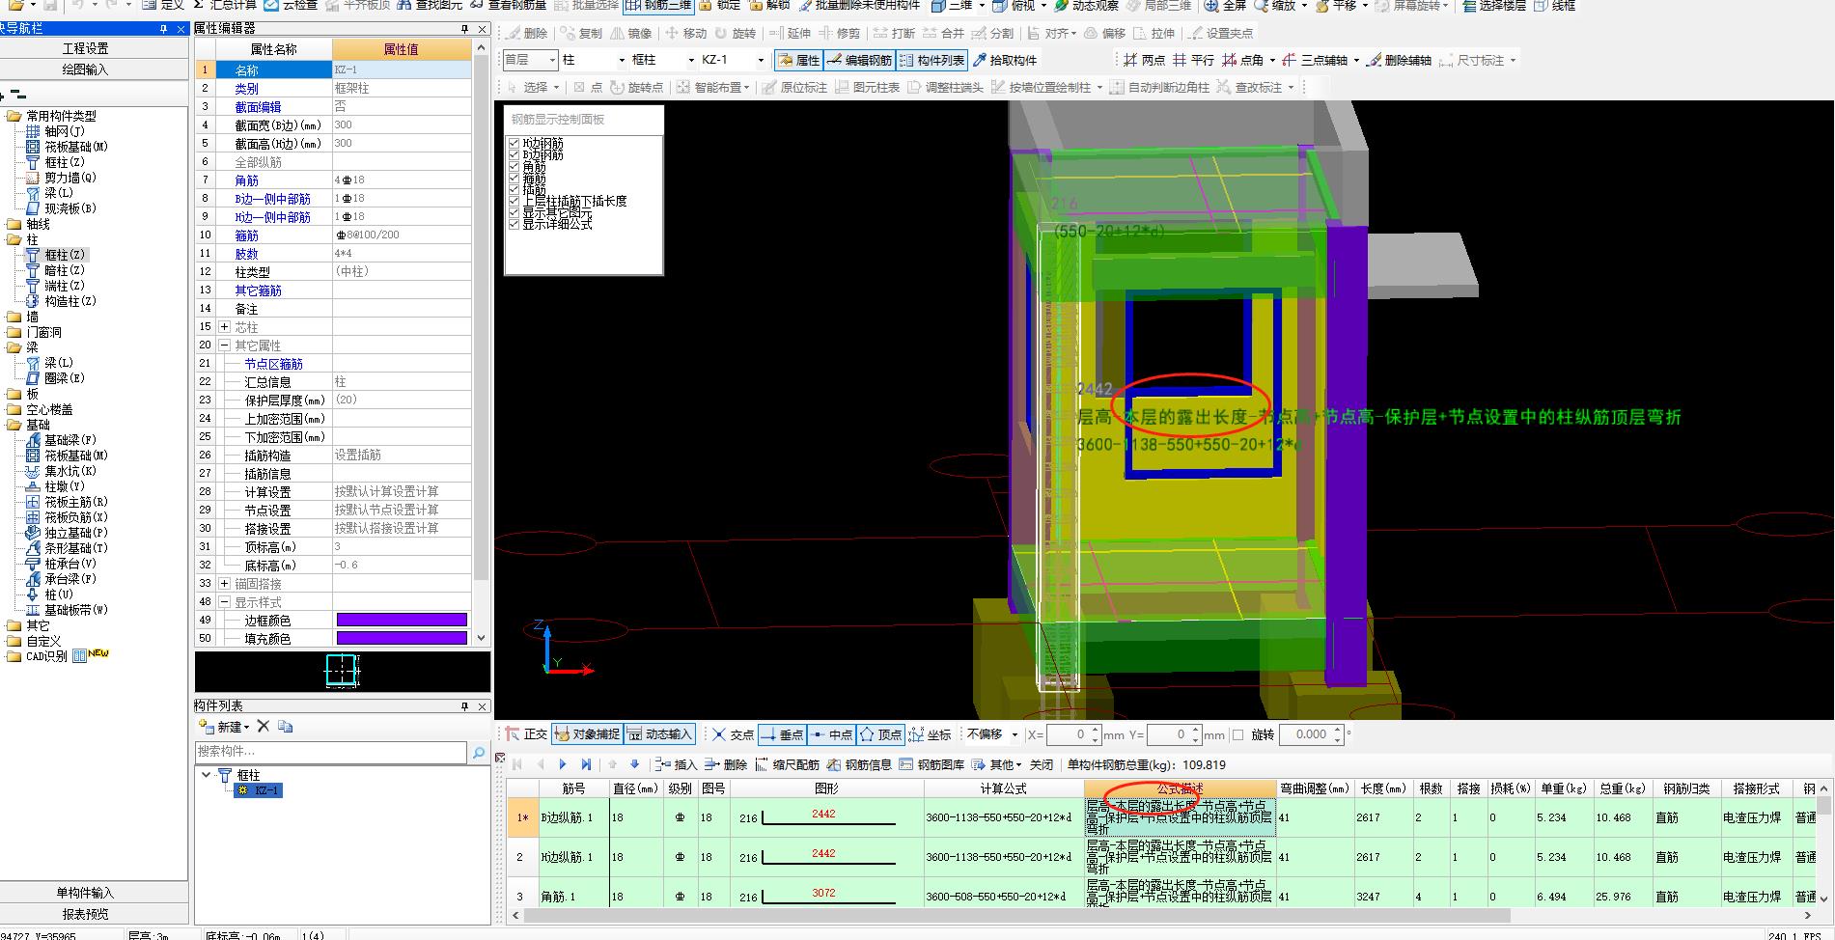Select 剪力墙(Q) in navigation tree
1835x940 pixels.
pyautogui.click(x=70, y=178)
